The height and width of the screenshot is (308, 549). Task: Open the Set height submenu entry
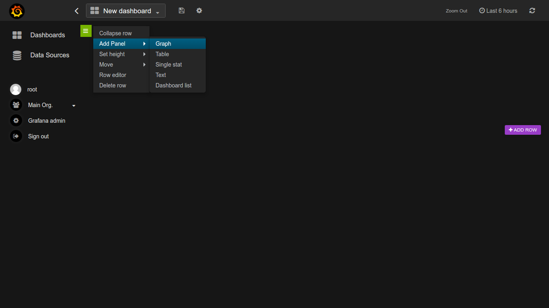121,54
